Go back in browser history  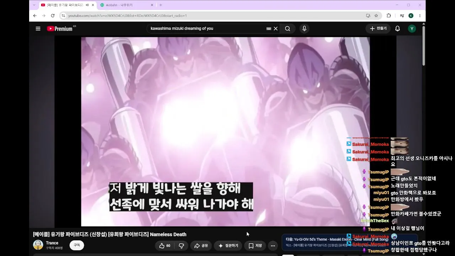(35, 16)
